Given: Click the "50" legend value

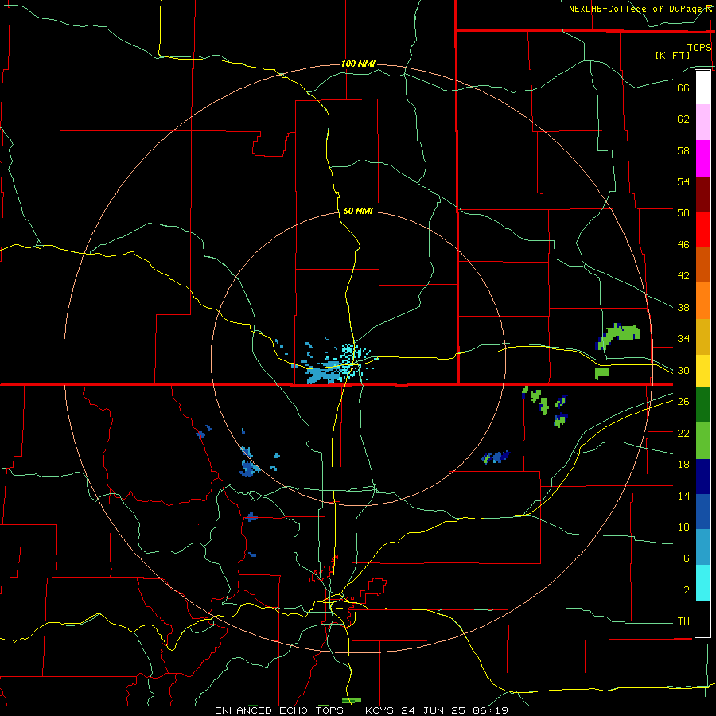Looking at the screenshot, I should [683, 213].
